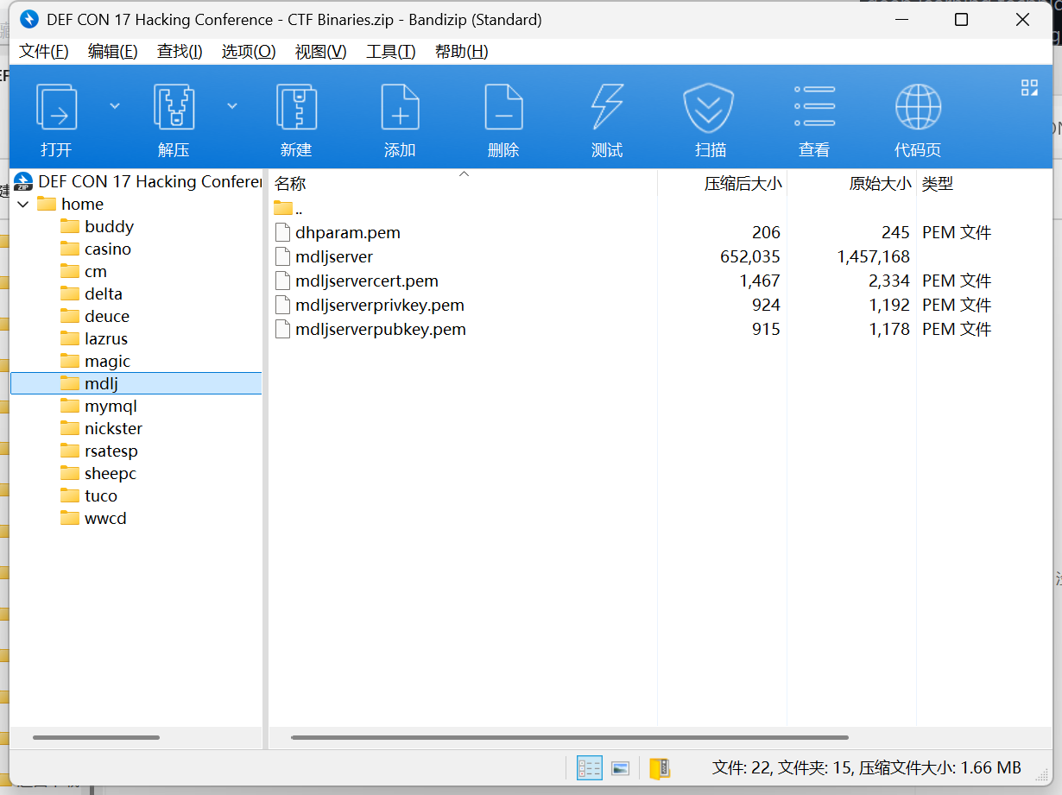1062x795 pixels.
Task: Switch to thumbnail view in status bar
Action: click(x=620, y=768)
